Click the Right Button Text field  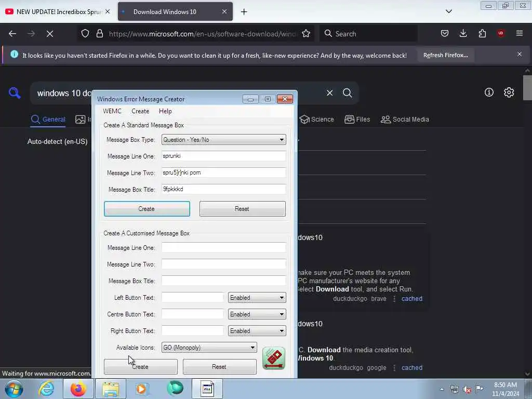click(x=193, y=331)
